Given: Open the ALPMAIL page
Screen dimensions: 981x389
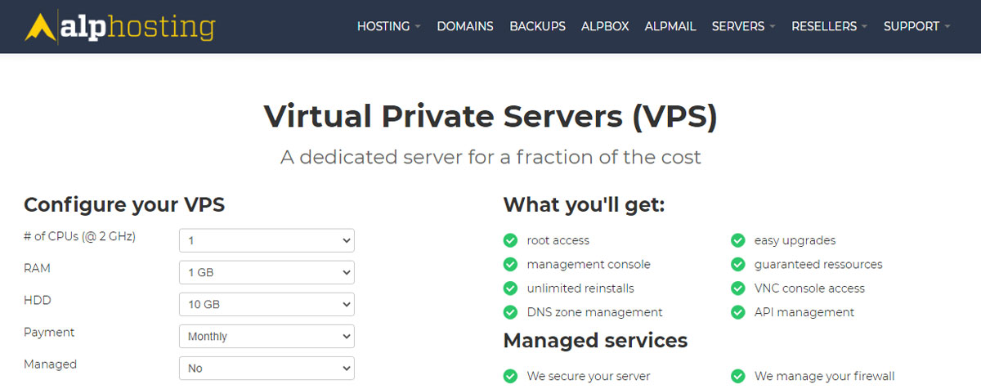Looking at the screenshot, I should [670, 26].
